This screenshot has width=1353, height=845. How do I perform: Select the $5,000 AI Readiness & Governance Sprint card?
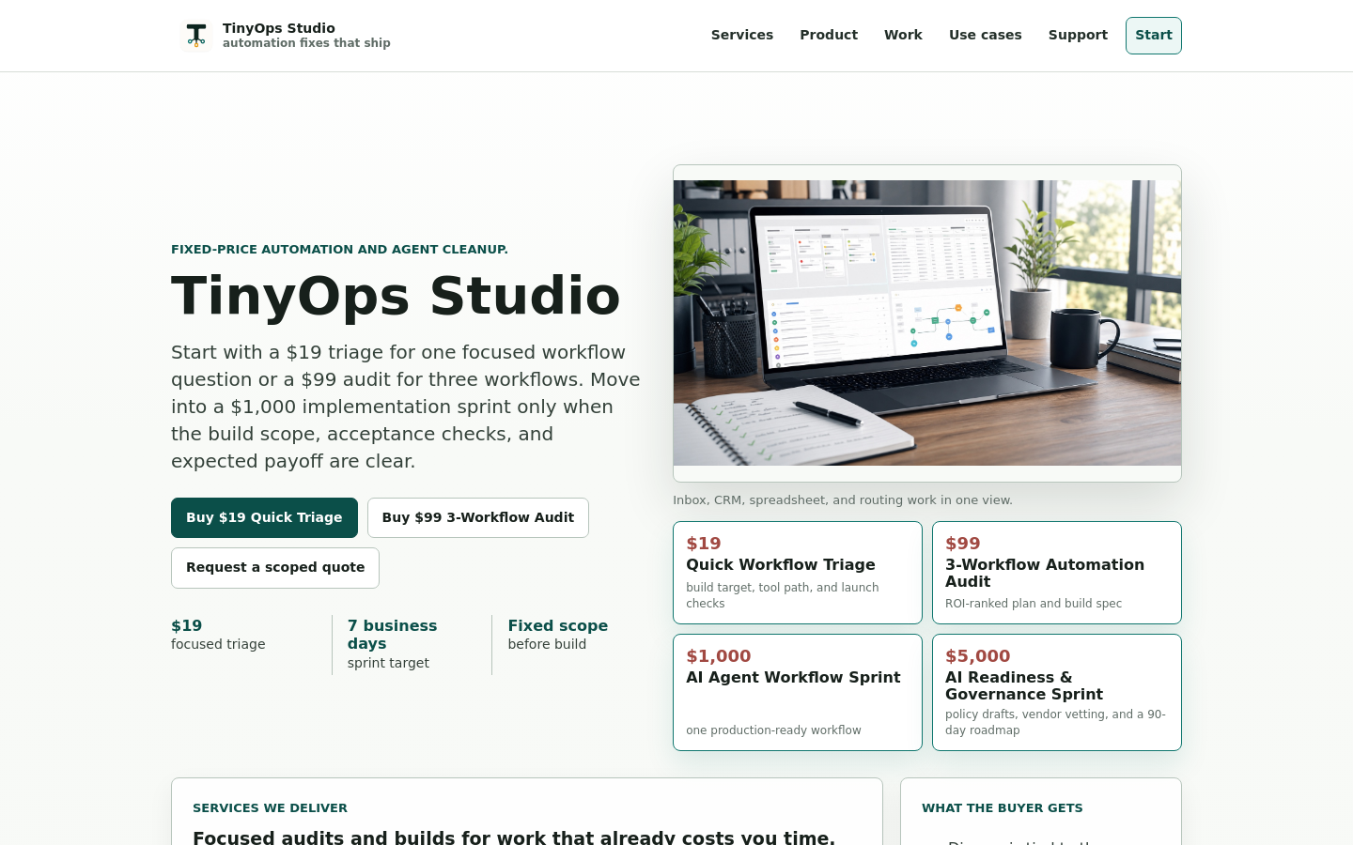tap(1057, 692)
